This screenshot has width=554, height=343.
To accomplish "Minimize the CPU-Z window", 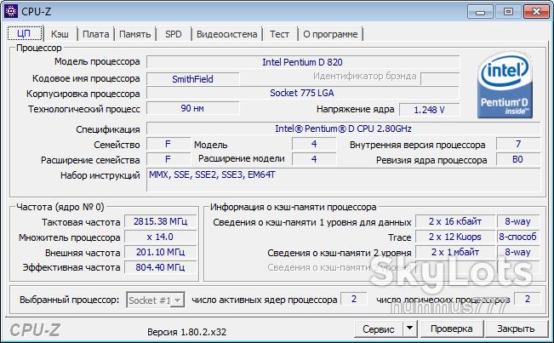I will pyautogui.click(x=480, y=12).
